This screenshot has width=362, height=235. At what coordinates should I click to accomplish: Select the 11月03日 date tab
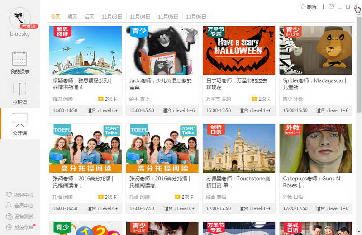tap(112, 17)
